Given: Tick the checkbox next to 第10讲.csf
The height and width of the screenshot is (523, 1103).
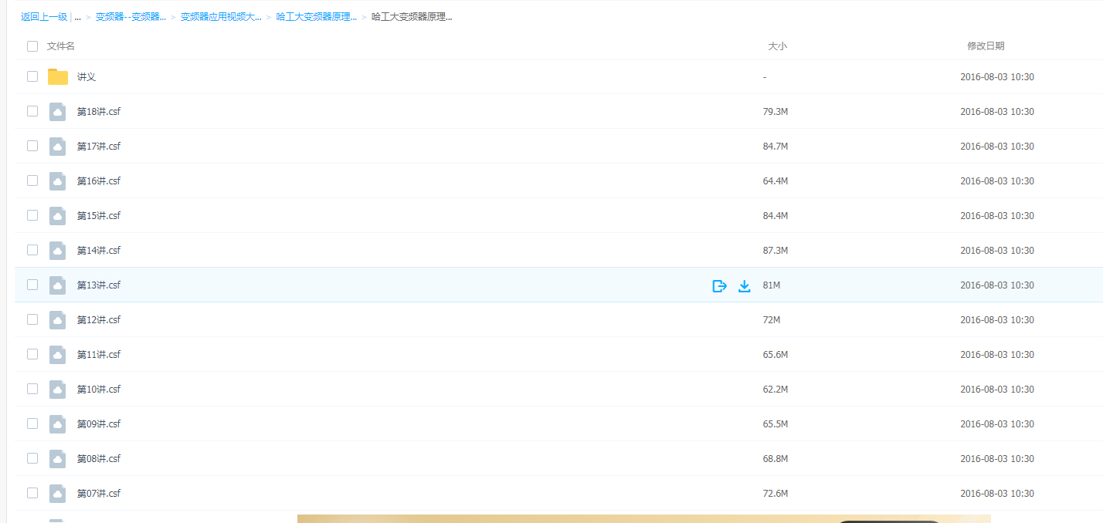Looking at the screenshot, I should pyautogui.click(x=32, y=389).
